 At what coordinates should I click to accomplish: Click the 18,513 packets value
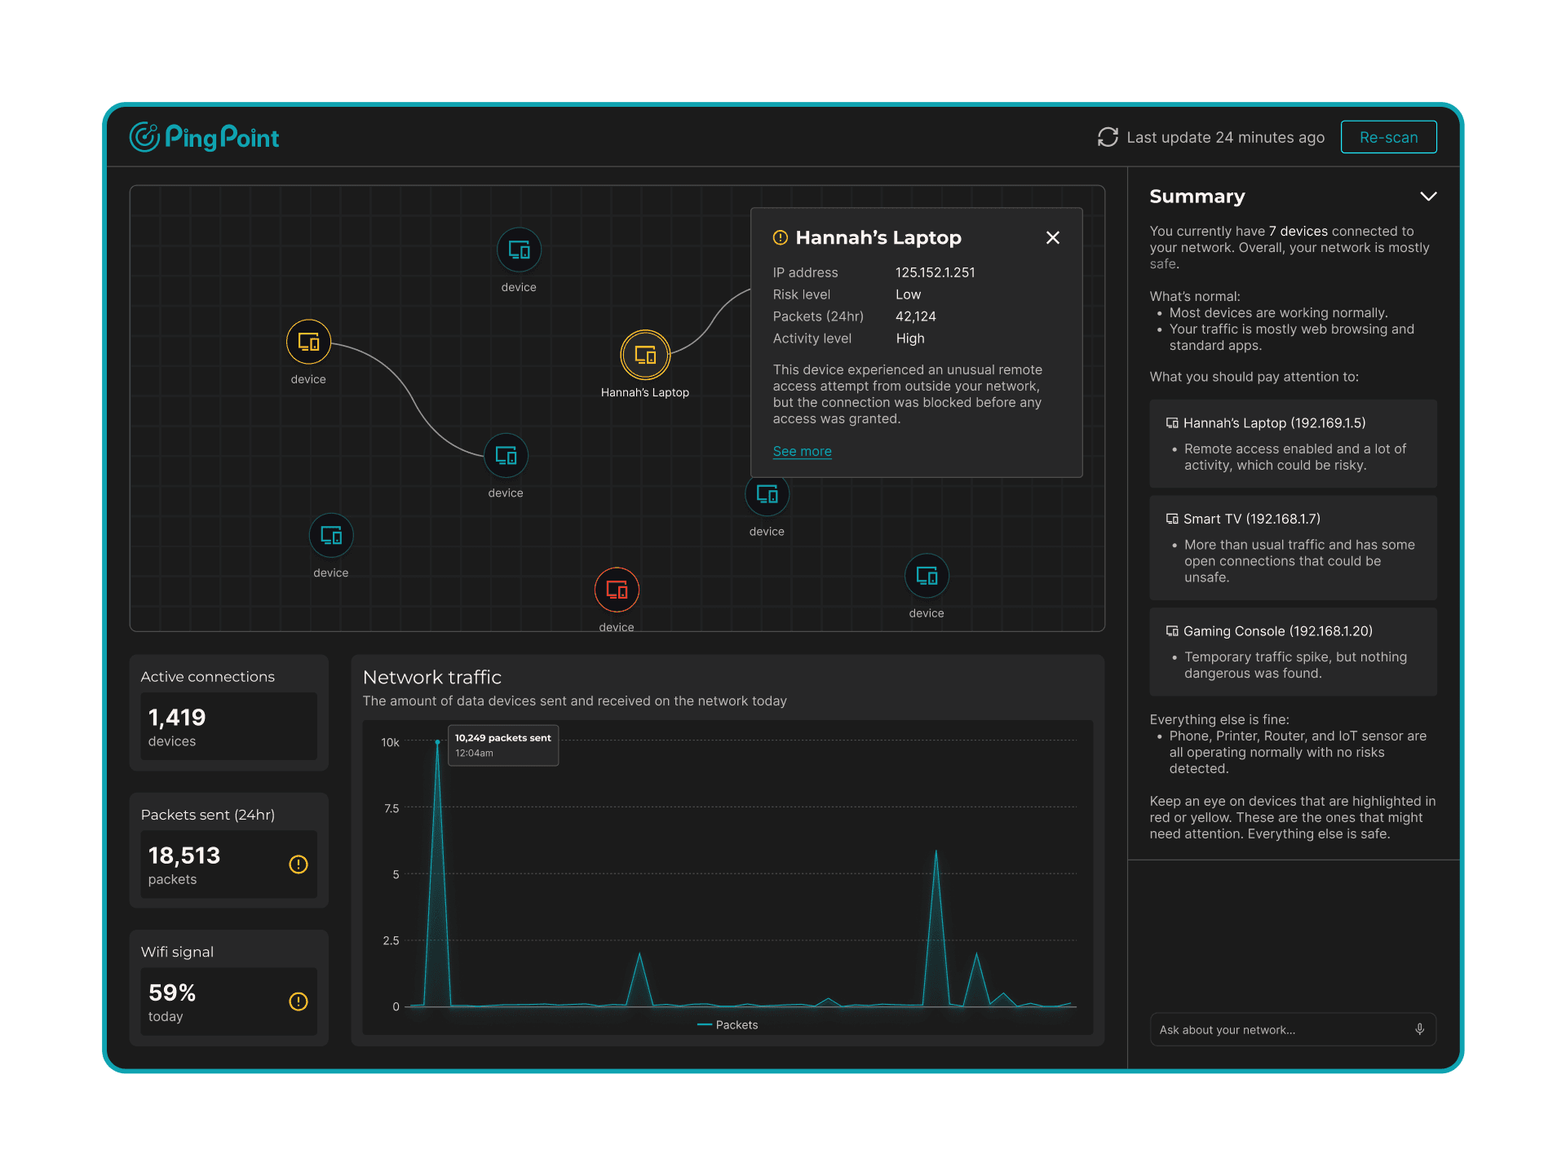tap(184, 855)
